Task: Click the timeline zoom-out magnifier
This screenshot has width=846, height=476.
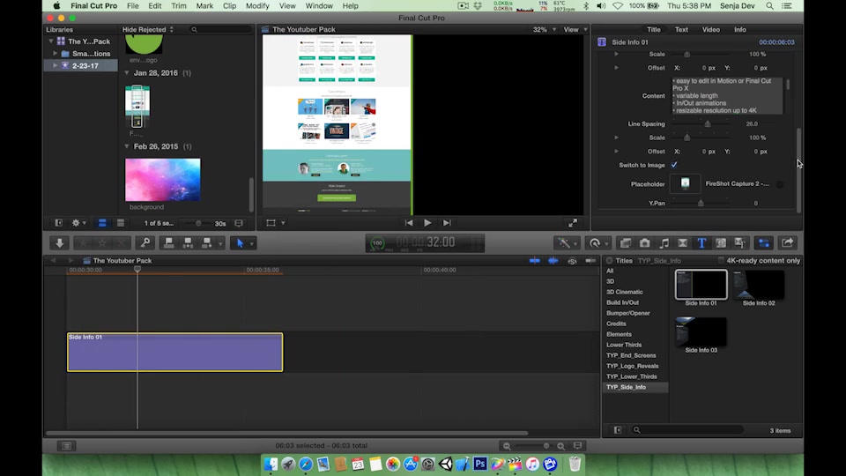Action: (507, 446)
